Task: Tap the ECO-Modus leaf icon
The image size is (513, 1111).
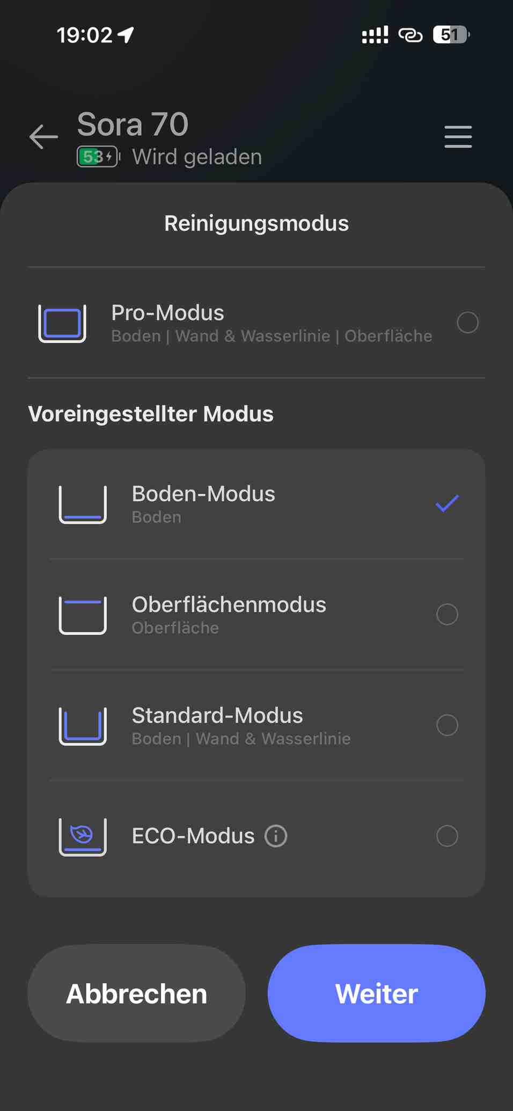Action: [x=83, y=837]
